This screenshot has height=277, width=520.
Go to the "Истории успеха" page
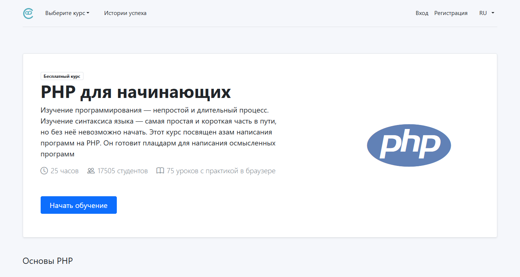pyautogui.click(x=125, y=13)
